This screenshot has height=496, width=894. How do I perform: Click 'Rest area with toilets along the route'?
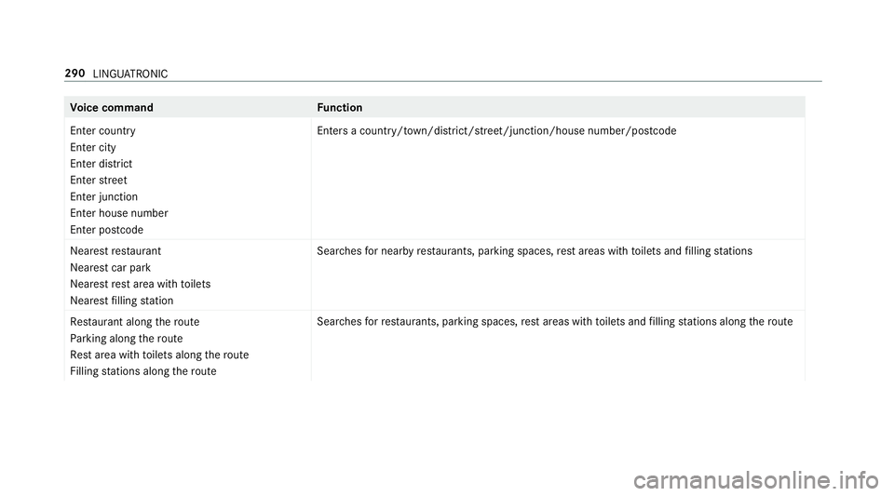[x=159, y=355]
